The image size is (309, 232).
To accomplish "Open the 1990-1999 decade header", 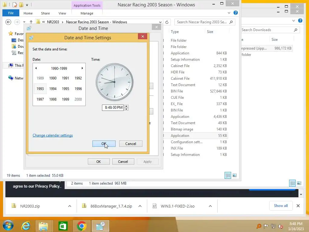I will [59, 69].
